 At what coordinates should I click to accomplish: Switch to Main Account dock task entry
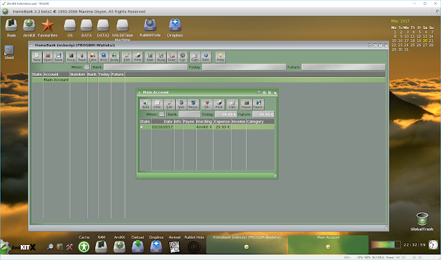click(328, 244)
